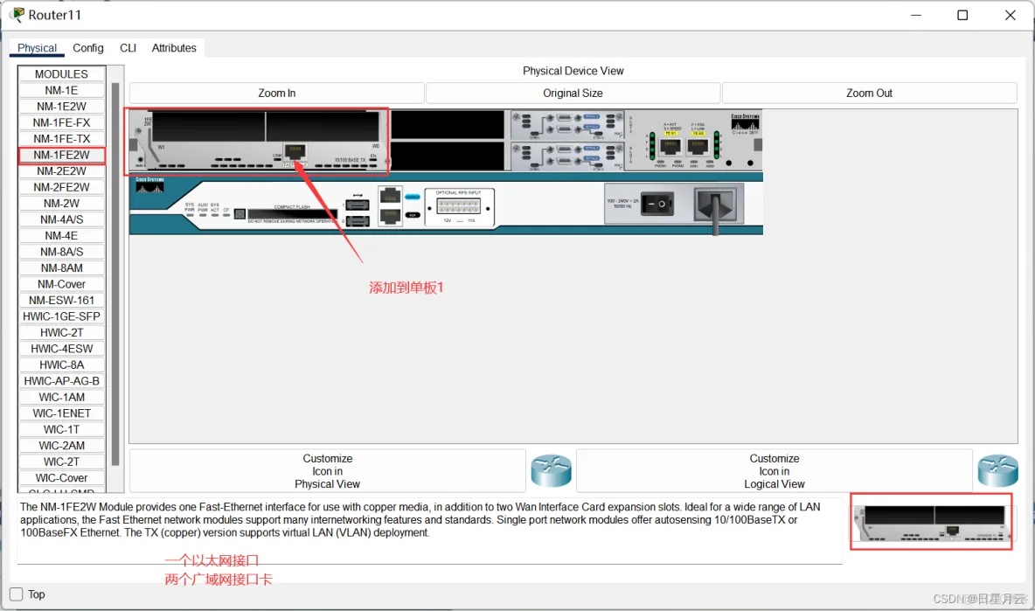Click the compact flash slot

[292, 214]
